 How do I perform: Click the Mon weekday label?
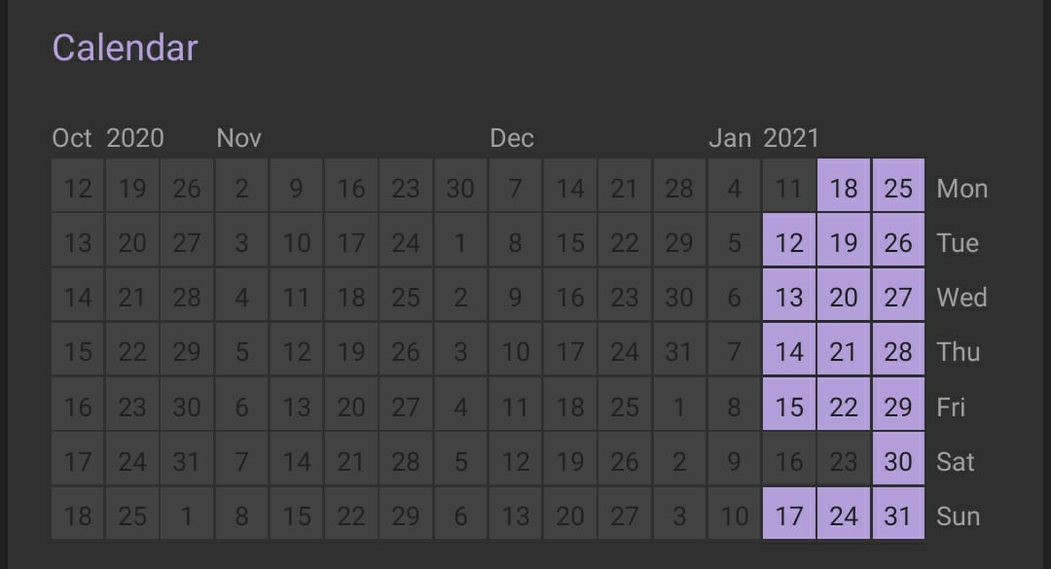coord(961,188)
